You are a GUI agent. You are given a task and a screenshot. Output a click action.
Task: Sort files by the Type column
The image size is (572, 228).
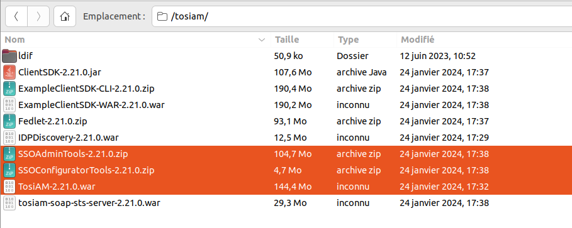click(365, 40)
